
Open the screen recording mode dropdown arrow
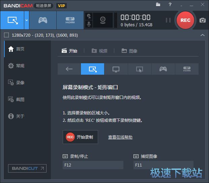click(x=27, y=20)
